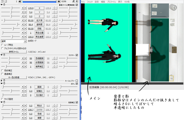Decrease Y value with left arrow

[x=23, y=12]
